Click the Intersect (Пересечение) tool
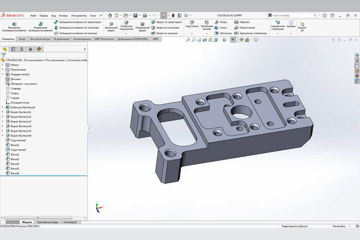 point(245,28)
